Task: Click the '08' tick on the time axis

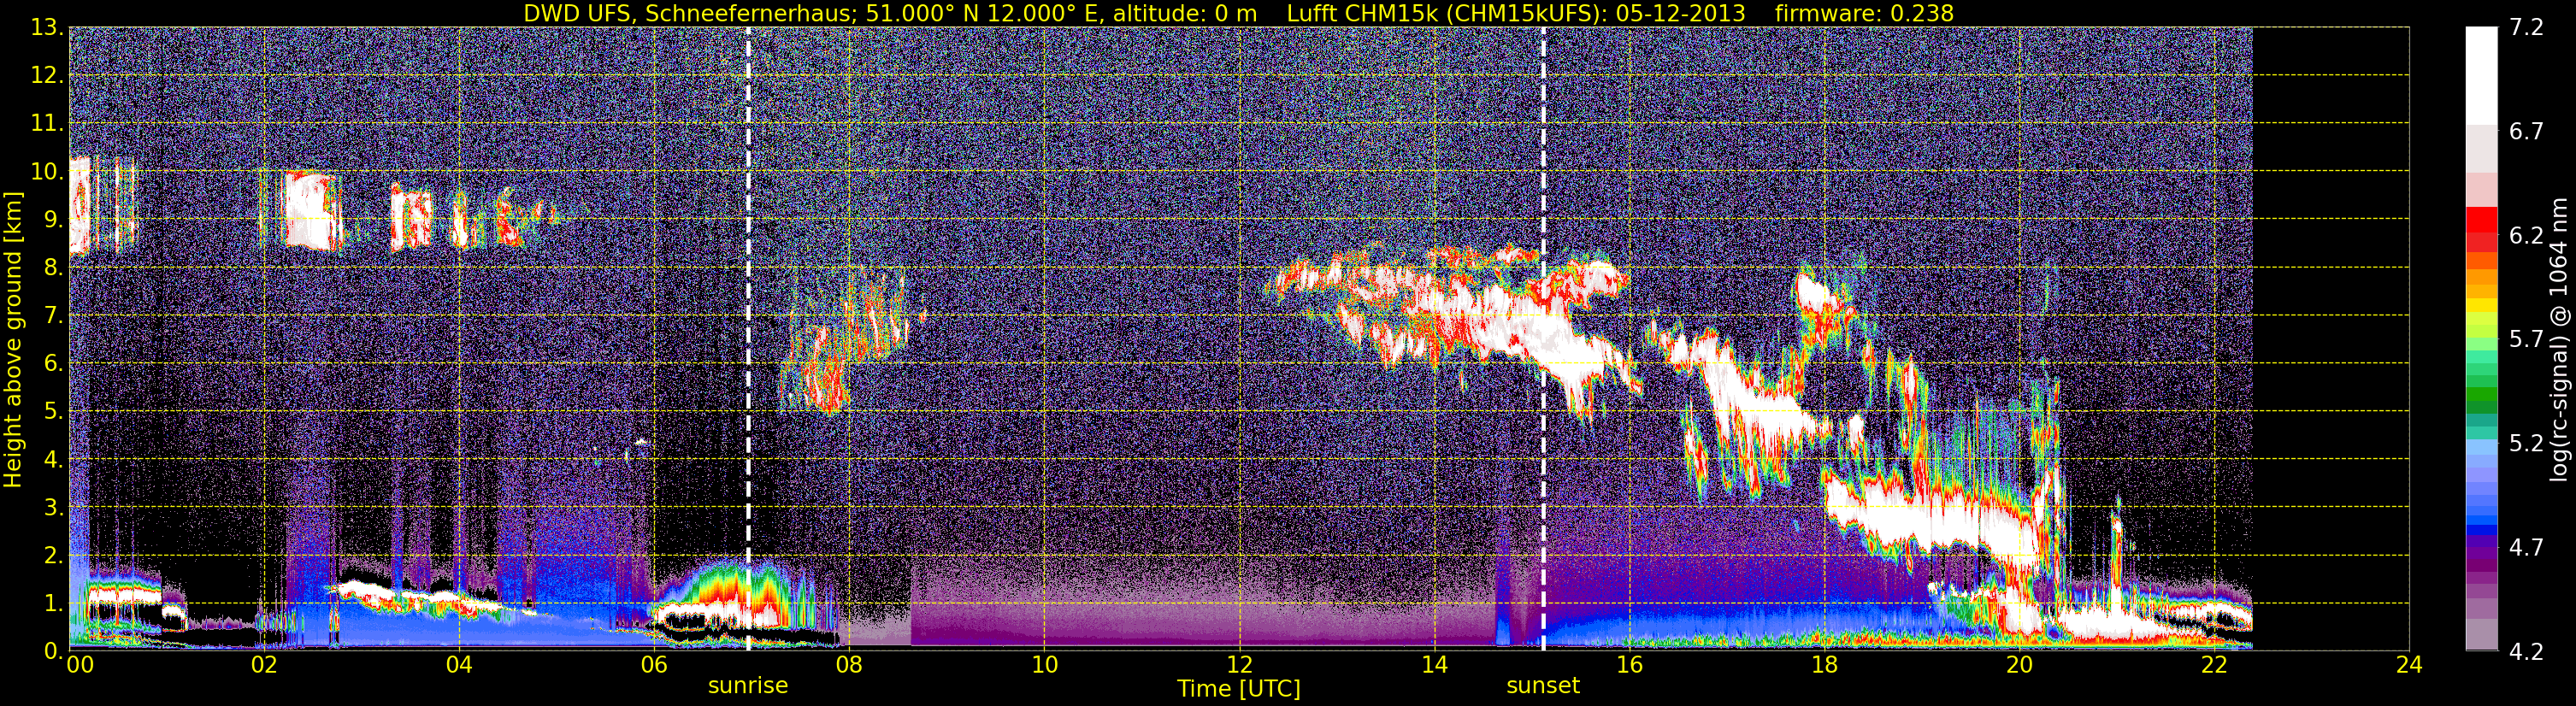Action: coord(848,665)
